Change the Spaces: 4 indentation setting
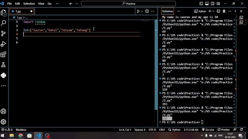This screenshot has width=248, height=139. [x=140, y=130]
